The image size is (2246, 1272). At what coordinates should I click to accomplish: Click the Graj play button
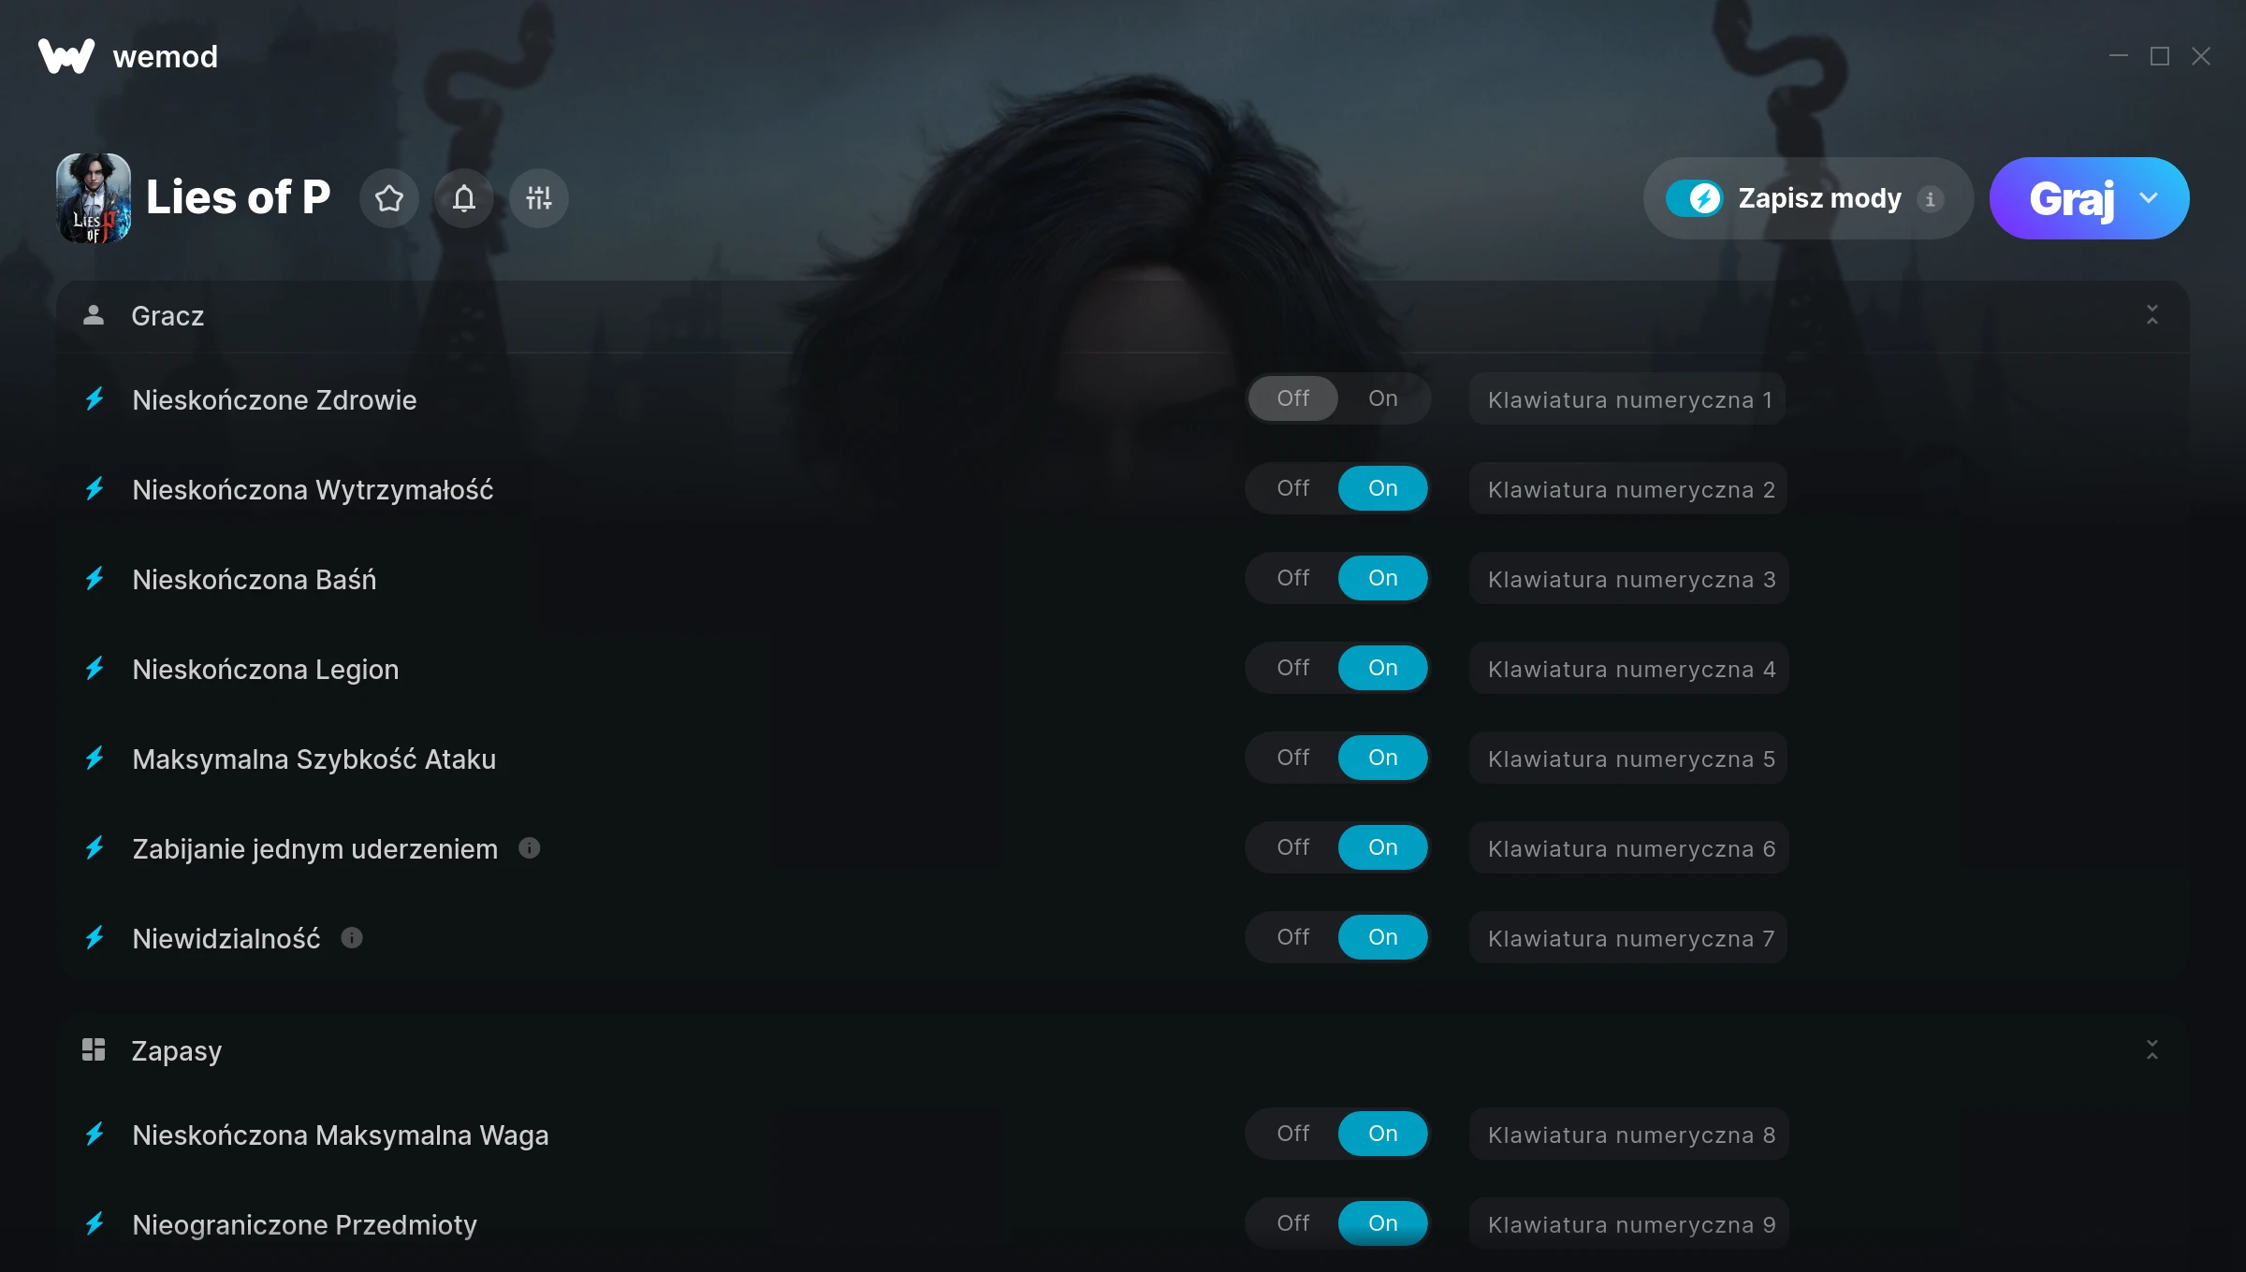point(2071,198)
